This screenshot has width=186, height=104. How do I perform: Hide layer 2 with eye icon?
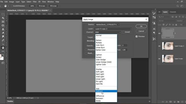pos(159,34)
